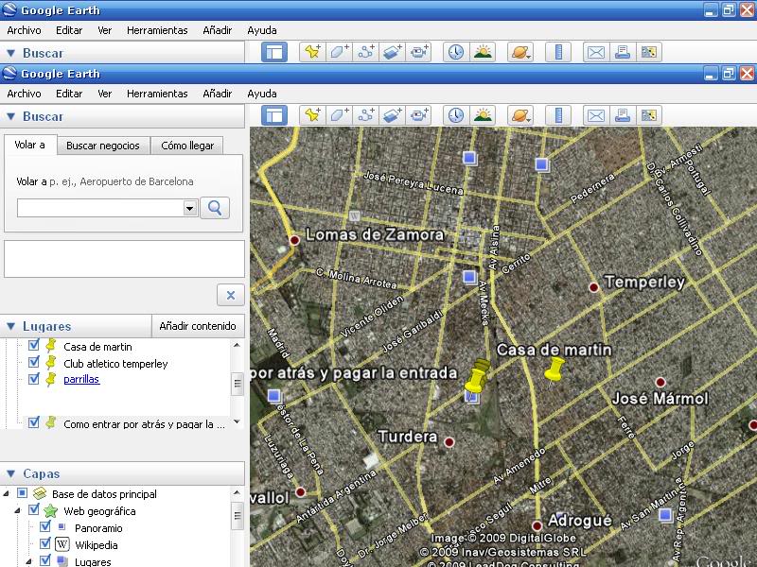The width and height of the screenshot is (757, 567).
Task: Ruler icon in back window toolbar
Action: coord(558,52)
